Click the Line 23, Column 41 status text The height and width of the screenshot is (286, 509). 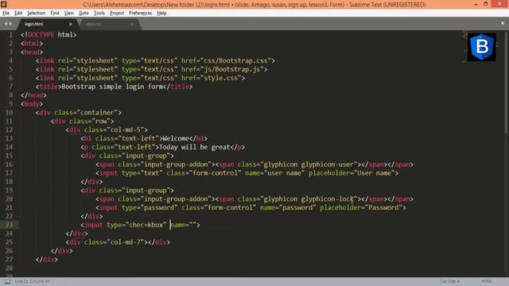(x=32, y=281)
